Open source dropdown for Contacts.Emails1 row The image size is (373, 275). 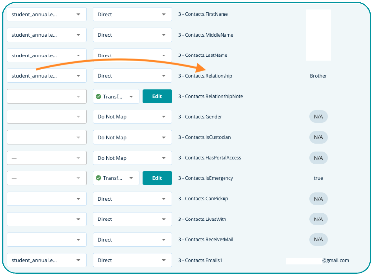(x=47, y=260)
